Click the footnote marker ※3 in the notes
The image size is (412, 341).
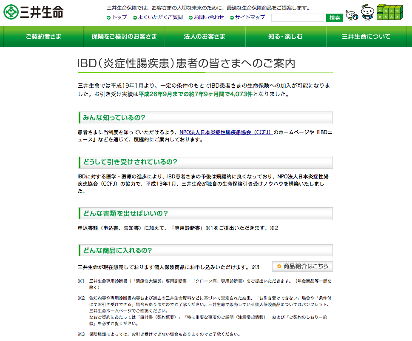click(x=81, y=334)
